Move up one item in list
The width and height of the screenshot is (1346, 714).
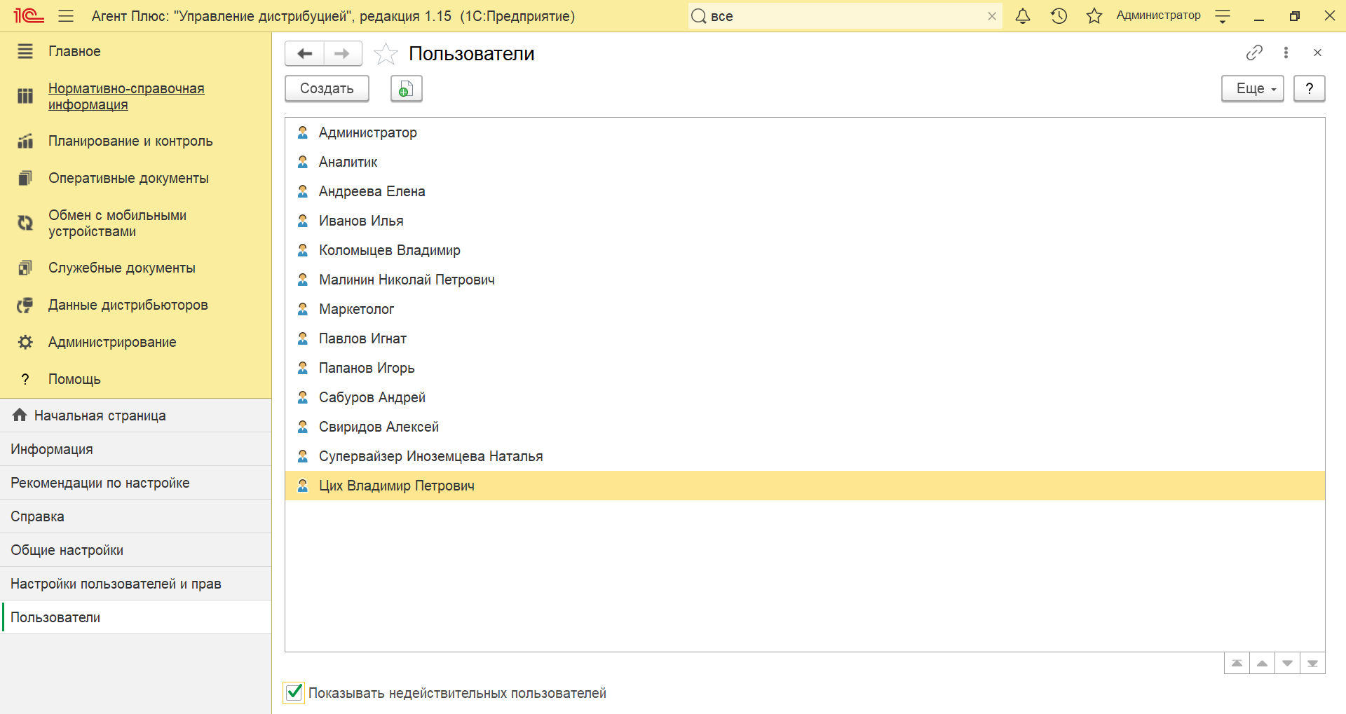[x=1262, y=663]
